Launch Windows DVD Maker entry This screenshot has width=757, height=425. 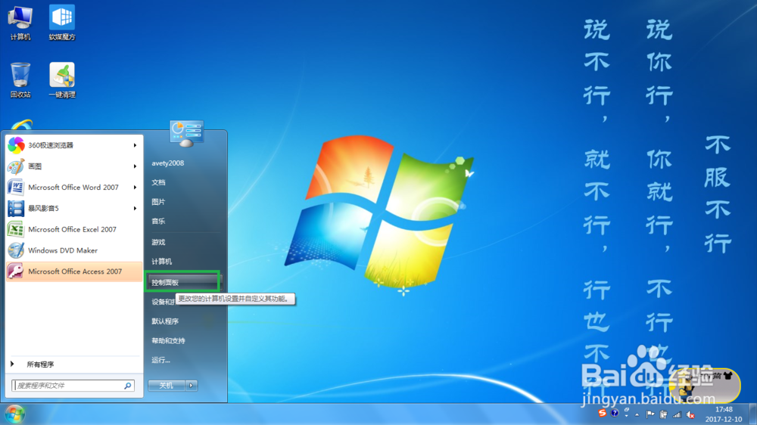74,250
